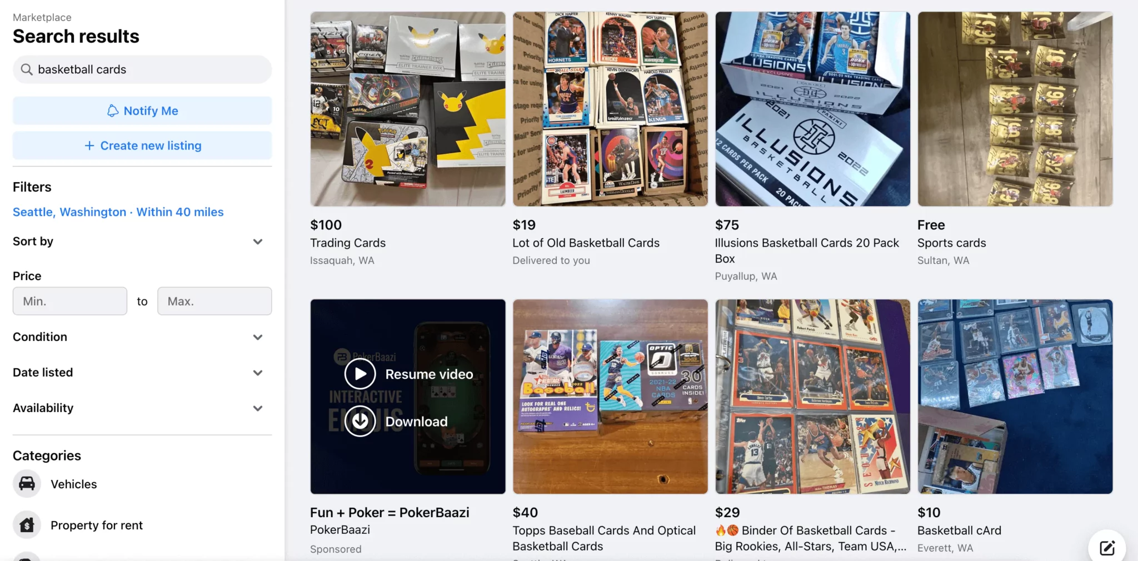Click the Vehicles car icon
This screenshot has width=1138, height=561.
pyautogui.click(x=27, y=484)
